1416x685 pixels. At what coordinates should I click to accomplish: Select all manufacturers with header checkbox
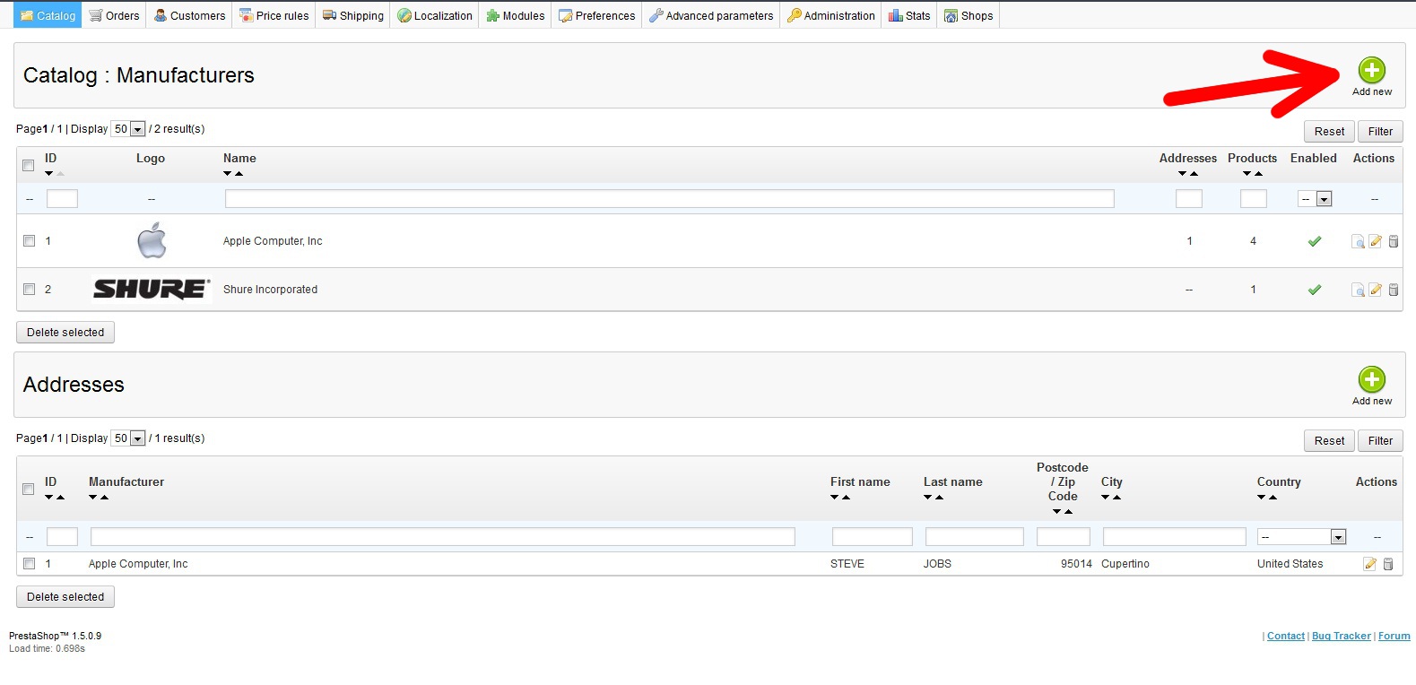tap(29, 166)
